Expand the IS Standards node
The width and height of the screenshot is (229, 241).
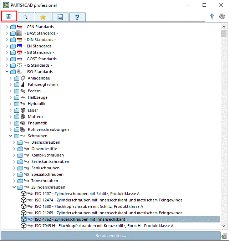pyautogui.click(x=7, y=66)
